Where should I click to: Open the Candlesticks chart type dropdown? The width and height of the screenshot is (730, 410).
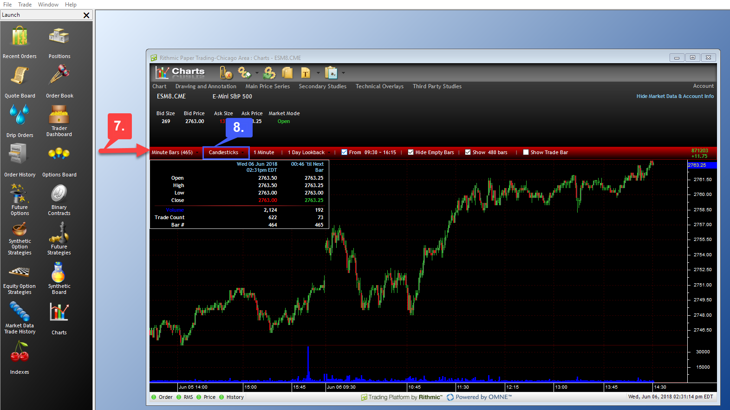226,152
